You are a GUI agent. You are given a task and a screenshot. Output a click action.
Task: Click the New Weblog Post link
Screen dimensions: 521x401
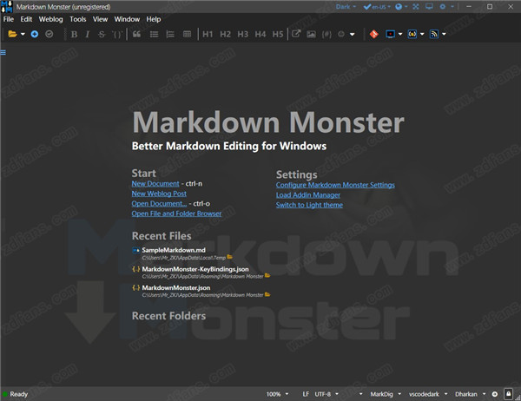pos(159,194)
